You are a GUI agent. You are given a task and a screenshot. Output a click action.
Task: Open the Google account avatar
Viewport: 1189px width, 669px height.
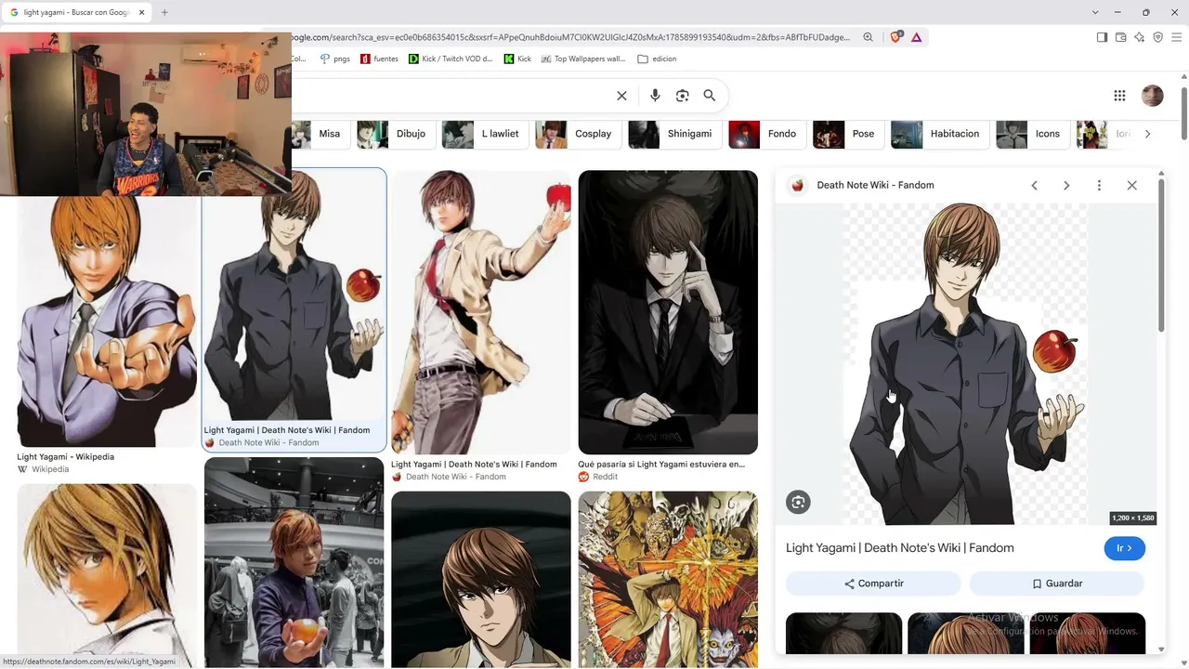1152,96
